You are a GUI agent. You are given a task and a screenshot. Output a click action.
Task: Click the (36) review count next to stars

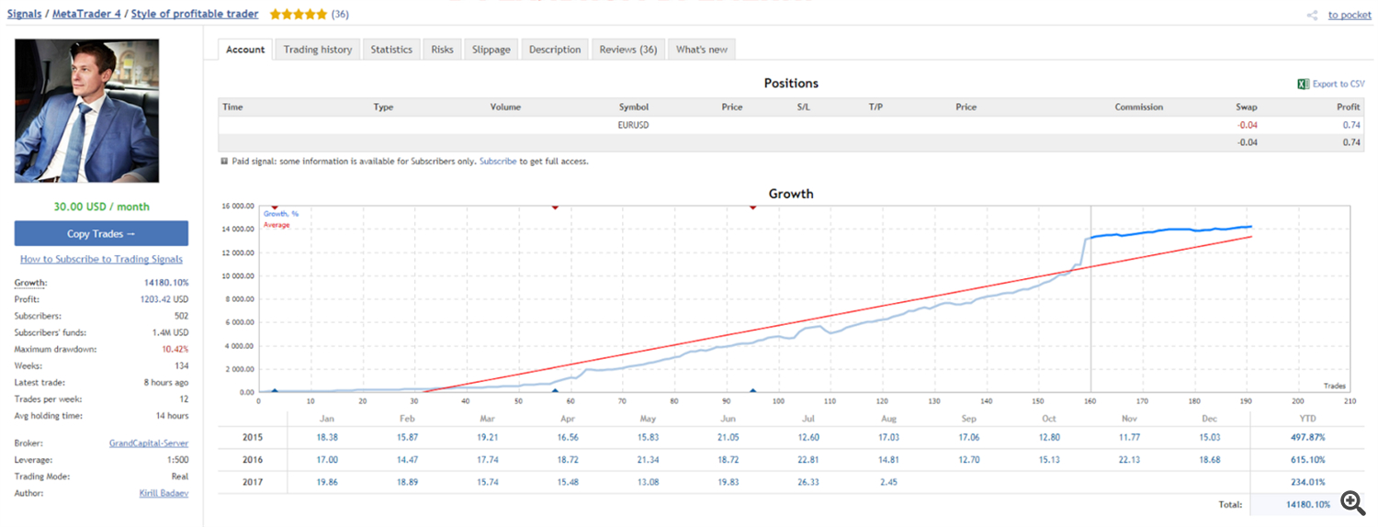click(x=340, y=14)
